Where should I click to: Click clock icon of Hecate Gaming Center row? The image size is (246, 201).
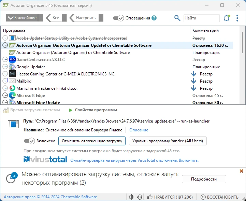(5, 74)
